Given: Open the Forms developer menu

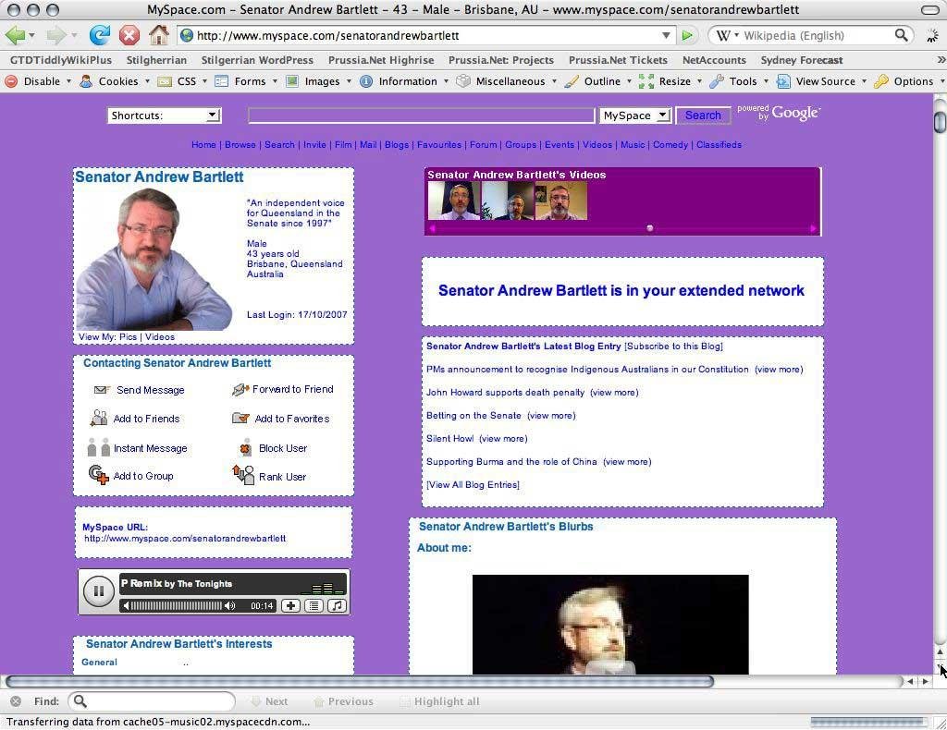Looking at the screenshot, I should tap(246, 81).
